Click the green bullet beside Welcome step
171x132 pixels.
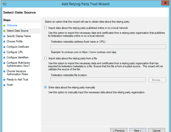pos(4,26)
